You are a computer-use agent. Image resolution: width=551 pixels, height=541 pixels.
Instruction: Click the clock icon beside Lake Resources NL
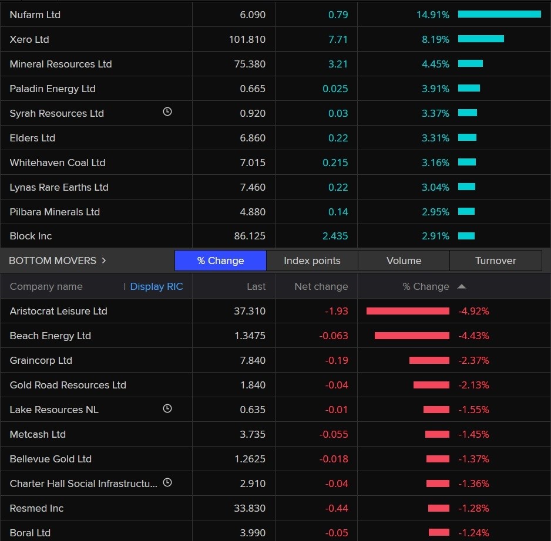click(x=167, y=408)
